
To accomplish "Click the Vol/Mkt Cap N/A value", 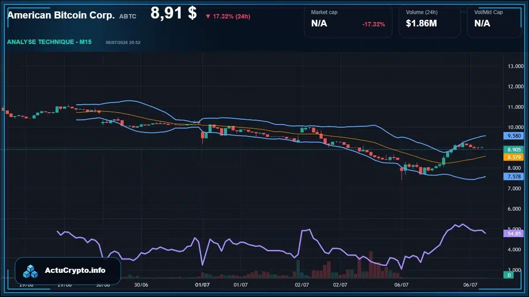I will (x=482, y=24).
